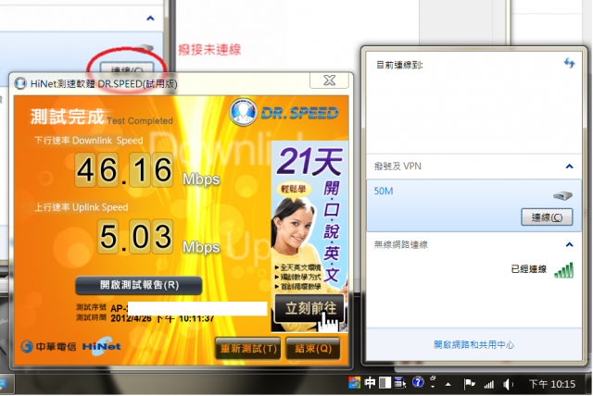Click the refresh network list icon

tap(569, 63)
